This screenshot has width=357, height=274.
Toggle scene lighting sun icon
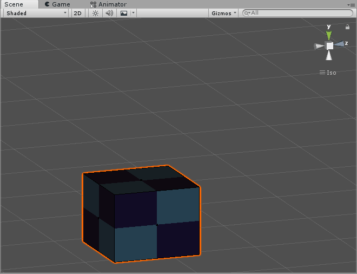(x=95, y=13)
